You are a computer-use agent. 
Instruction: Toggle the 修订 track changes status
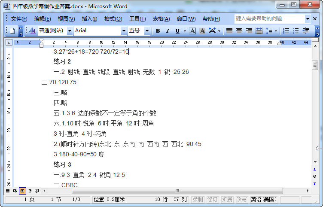point(212,199)
